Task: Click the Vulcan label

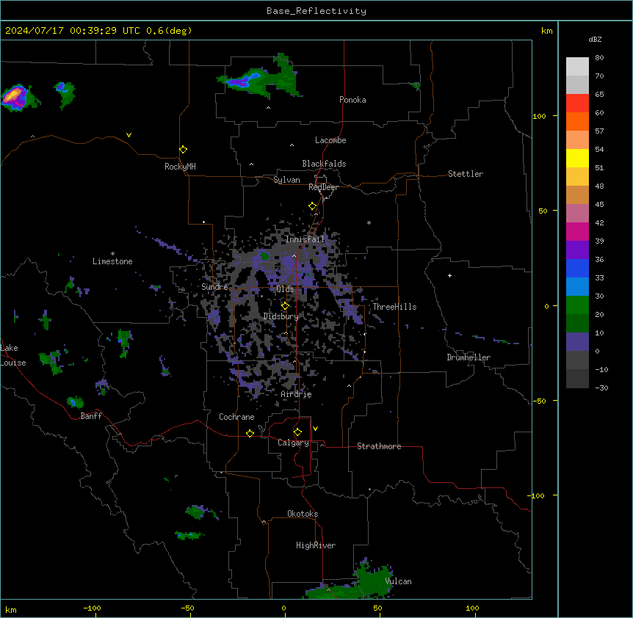Action: [x=399, y=581]
